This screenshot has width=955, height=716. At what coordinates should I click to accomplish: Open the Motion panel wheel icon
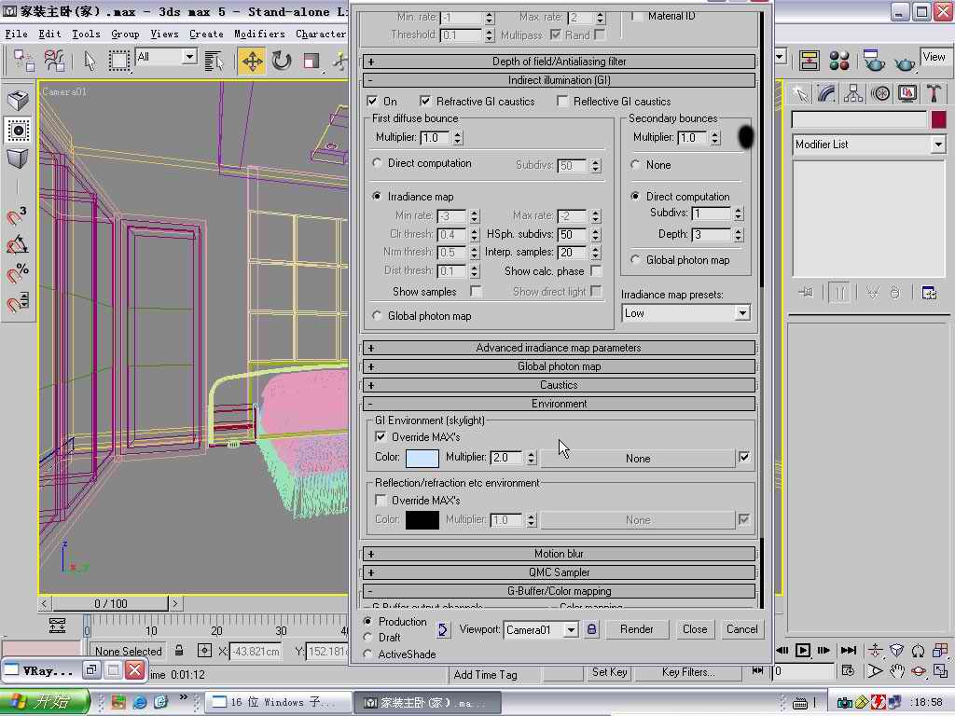[x=880, y=93]
